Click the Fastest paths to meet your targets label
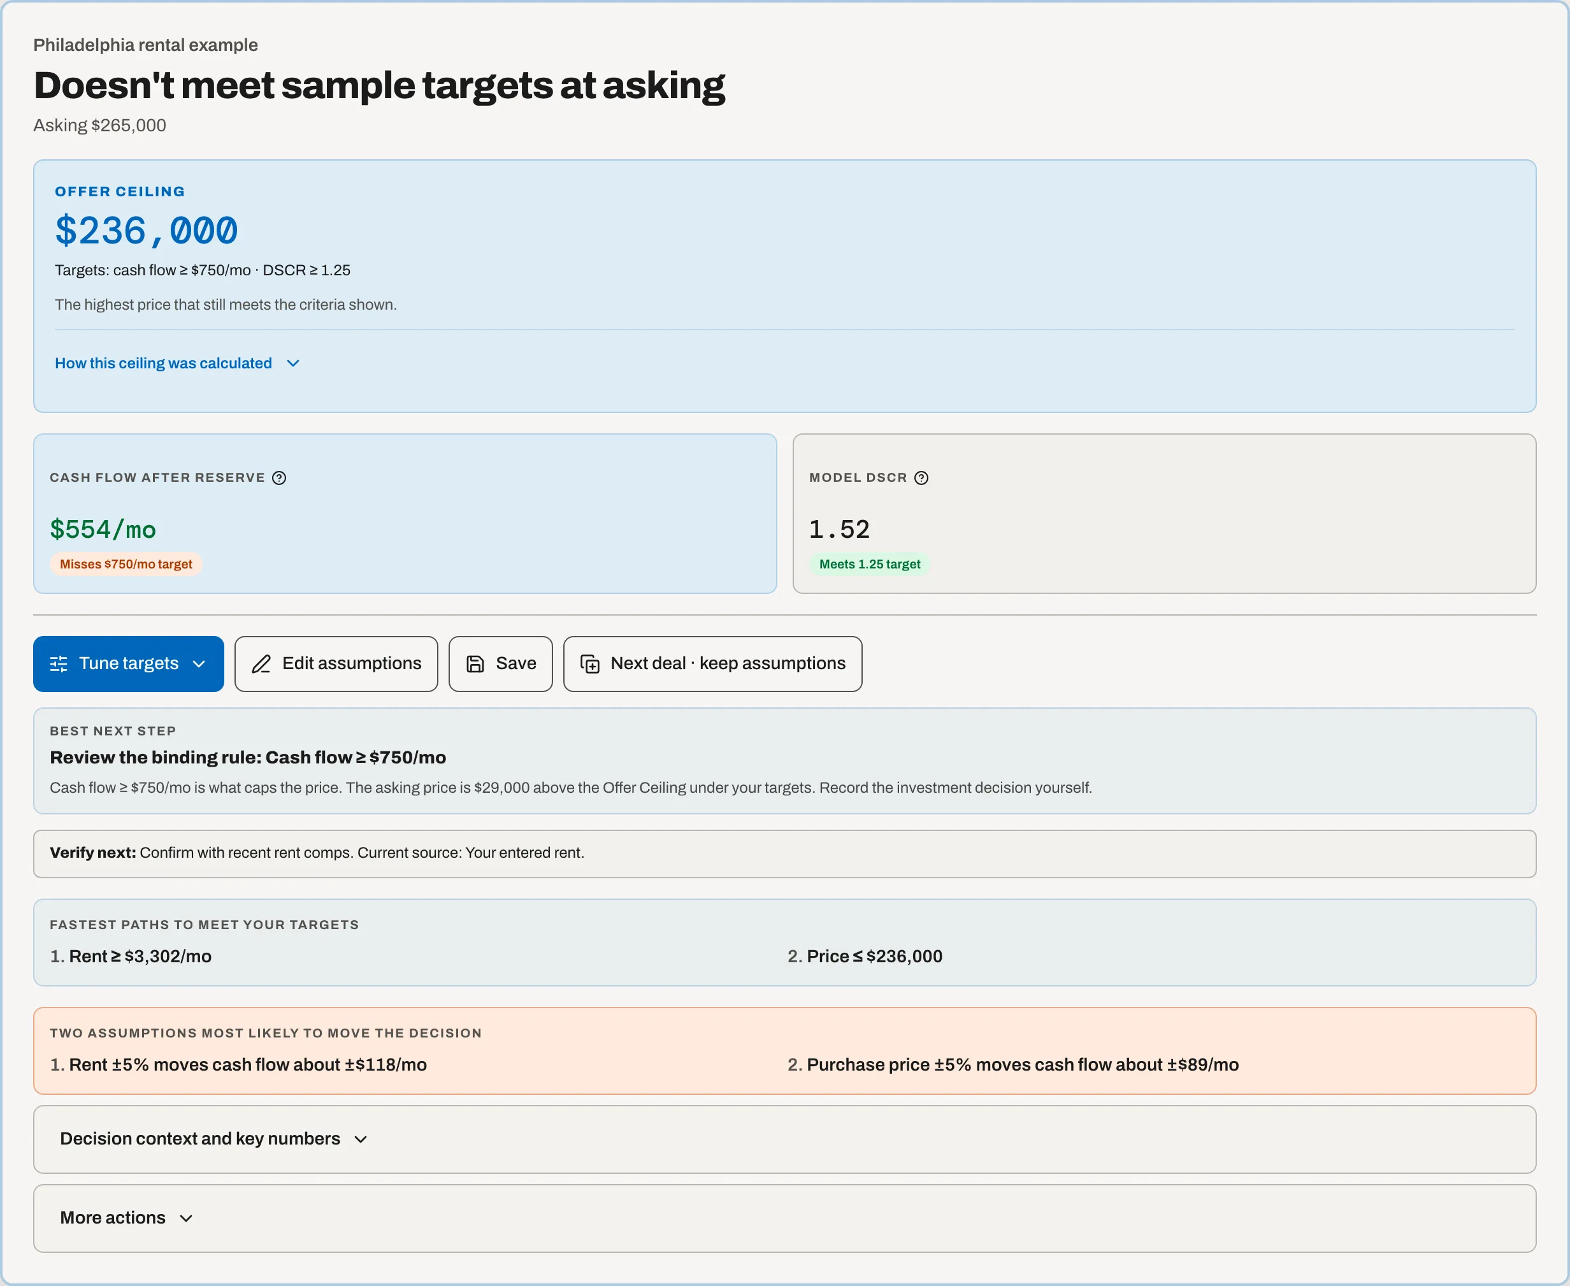Image resolution: width=1570 pixels, height=1286 pixels. [205, 925]
